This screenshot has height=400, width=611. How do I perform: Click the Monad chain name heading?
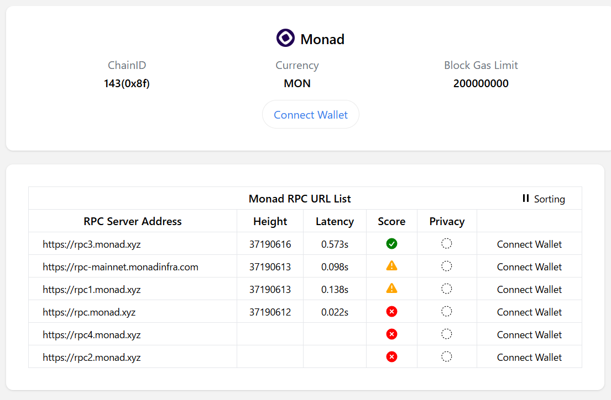pos(322,39)
